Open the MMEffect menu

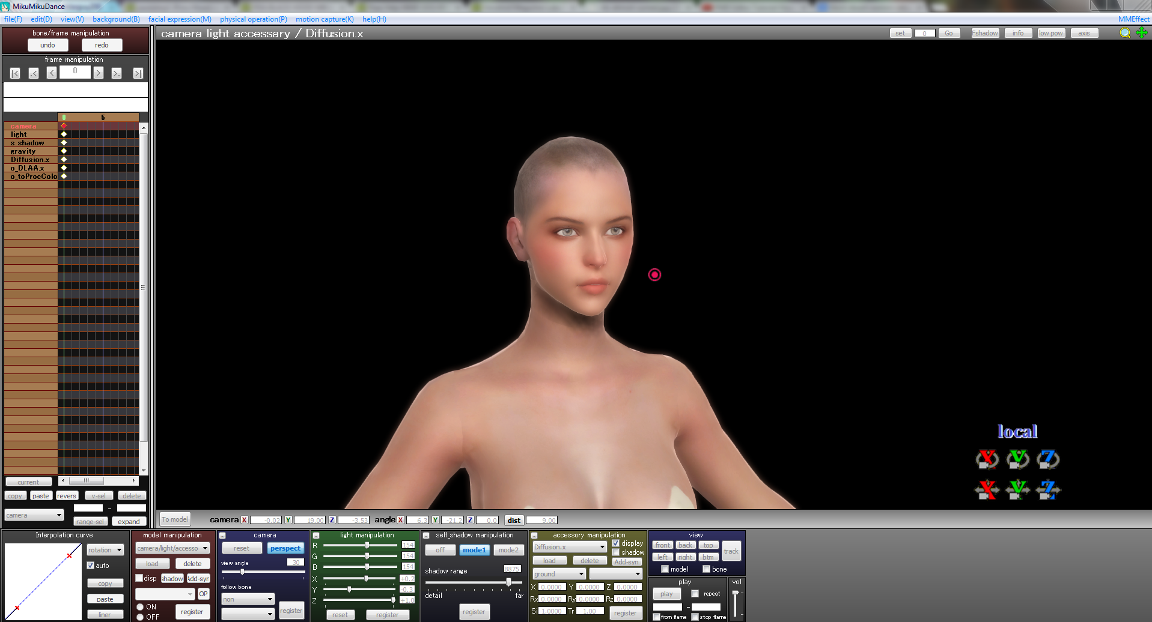[x=1133, y=19]
